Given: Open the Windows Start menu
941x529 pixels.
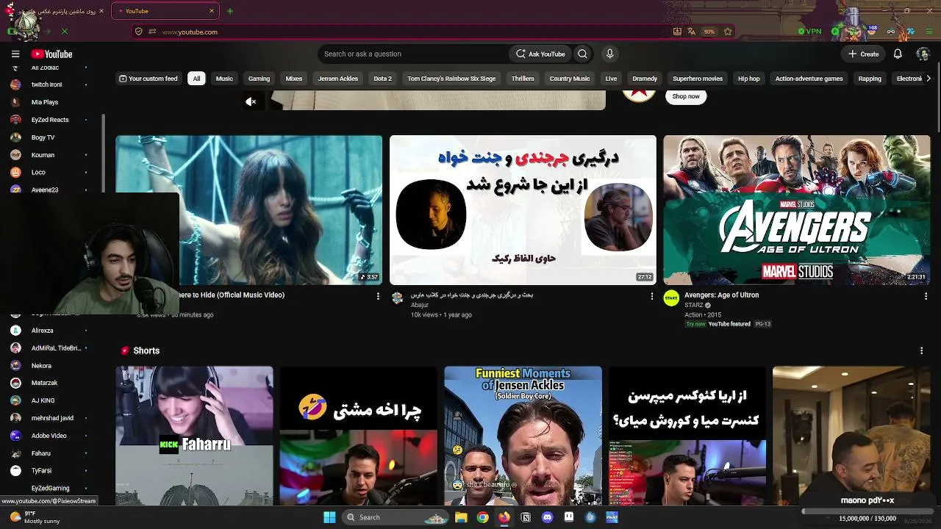Looking at the screenshot, I should [329, 517].
